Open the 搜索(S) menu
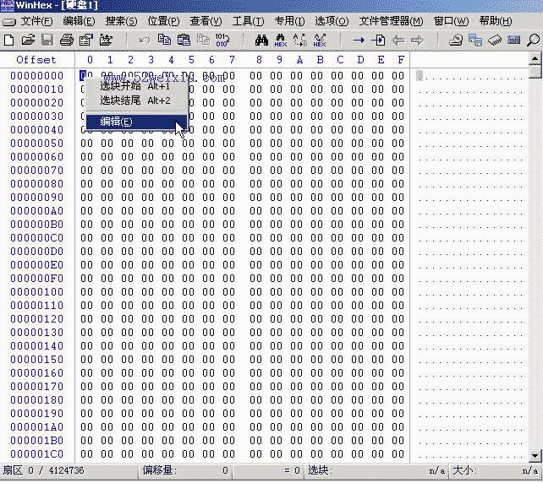Image resolution: width=543 pixels, height=483 pixels. (121, 21)
